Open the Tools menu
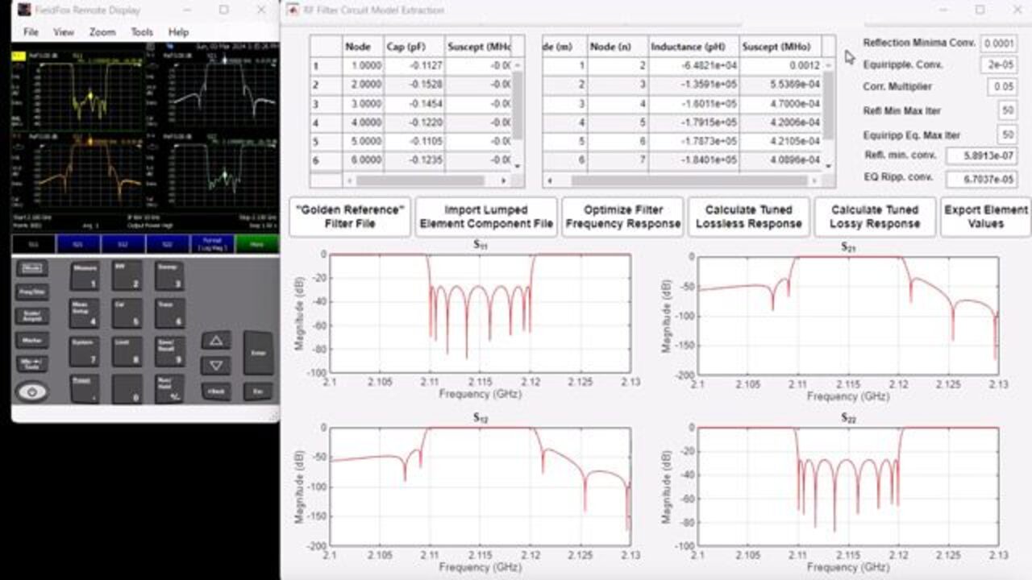1032x580 pixels. (x=142, y=32)
